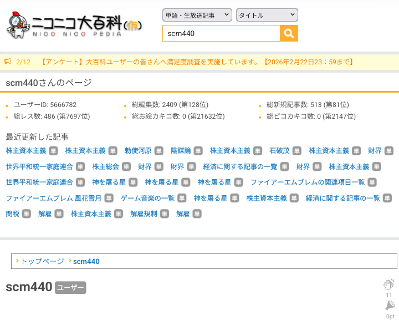Click the search input containing scm440

[x=221, y=33]
